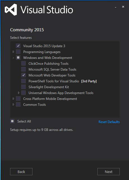The image size is (129, 180).
Task: Check the Programming Languages checkbox
Action: pos(18,52)
